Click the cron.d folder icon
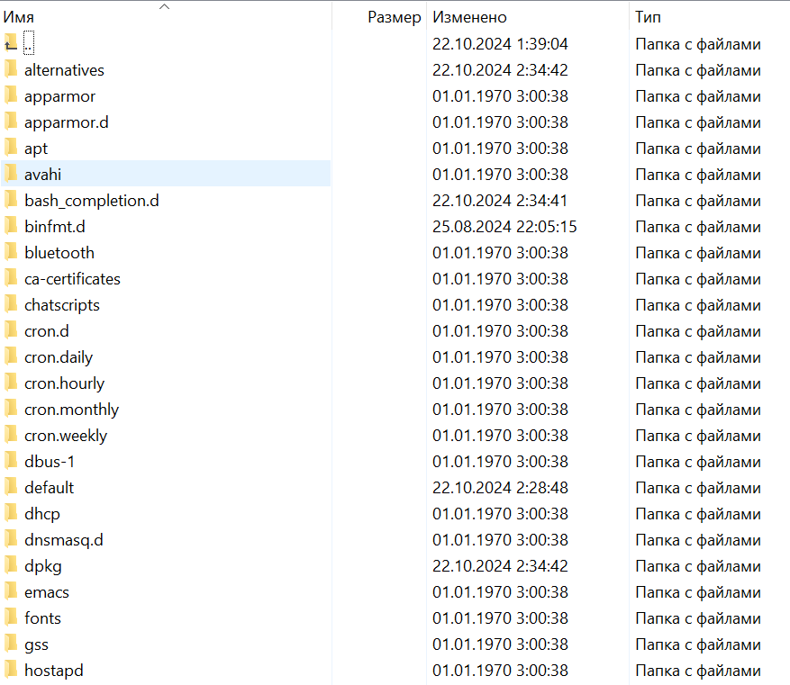Image resolution: width=790 pixels, height=685 pixels. coord(11,331)
